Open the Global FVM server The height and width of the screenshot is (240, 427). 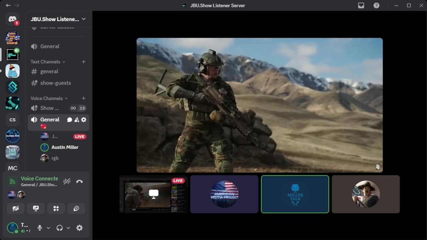pos(12,136)
